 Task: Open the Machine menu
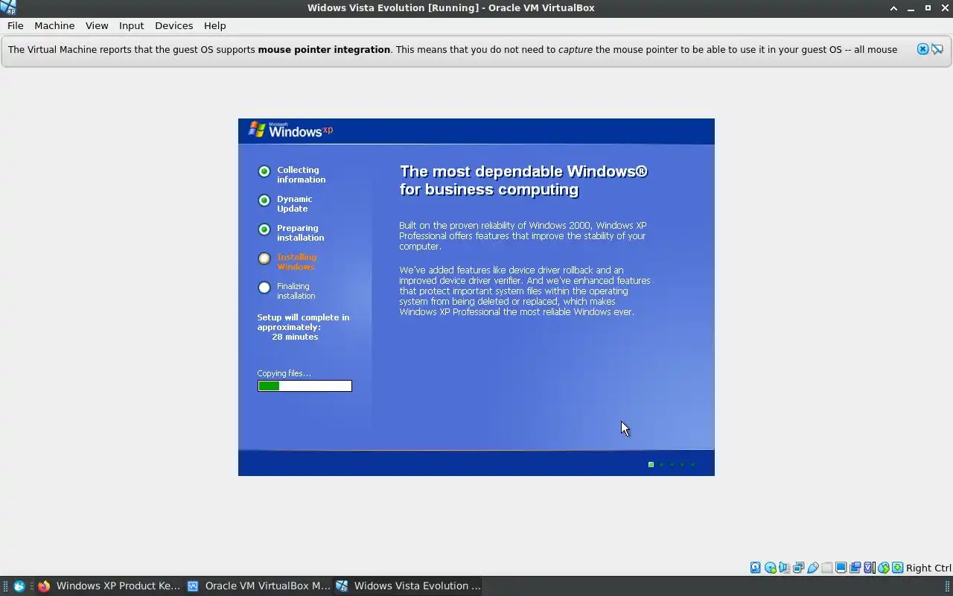54,25
